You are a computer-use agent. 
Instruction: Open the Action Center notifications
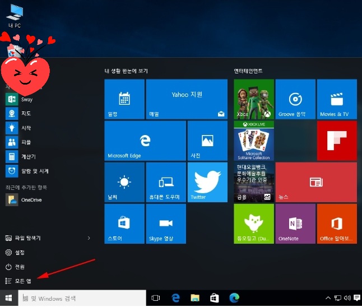(x=357, y=298)
